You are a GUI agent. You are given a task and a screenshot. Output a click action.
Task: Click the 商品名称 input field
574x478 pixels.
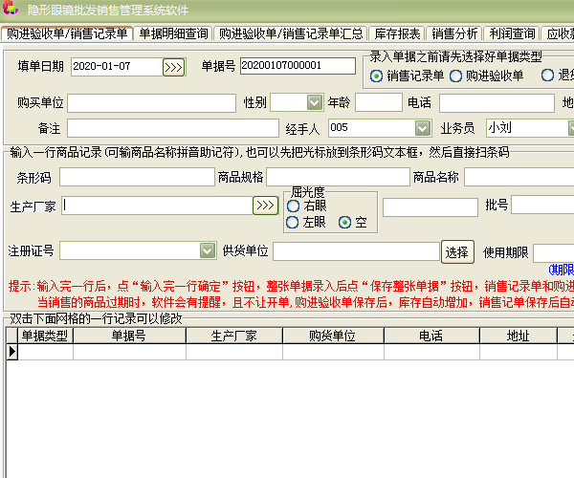[519, 177]
